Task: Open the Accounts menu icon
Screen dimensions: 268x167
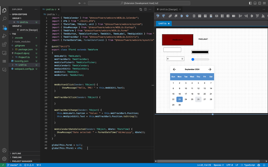Action: click(4, 150)
